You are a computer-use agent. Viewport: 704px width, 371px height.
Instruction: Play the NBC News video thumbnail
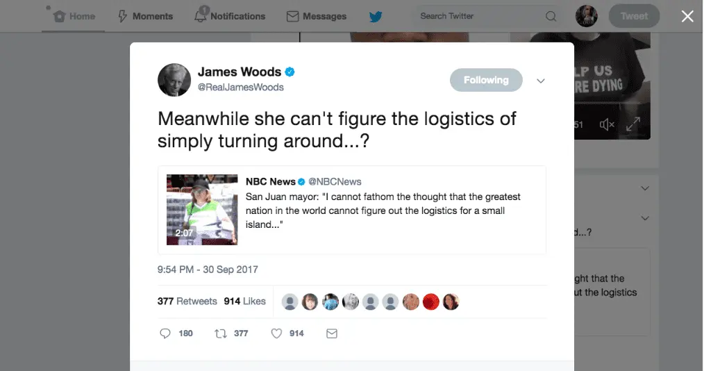(x=202, y=210)
